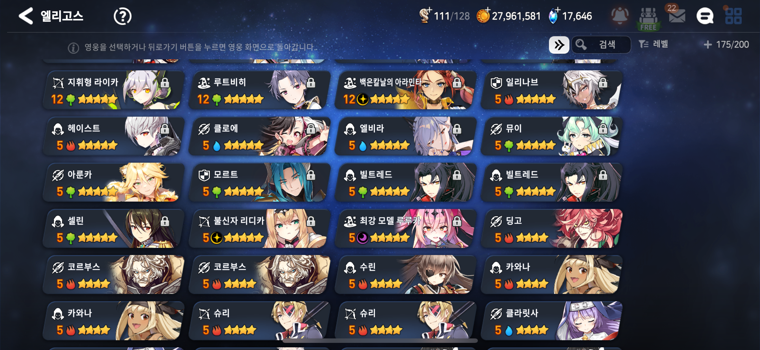
Task: Go back using the arrow beside 엘리고스
Action: [26, 16]
